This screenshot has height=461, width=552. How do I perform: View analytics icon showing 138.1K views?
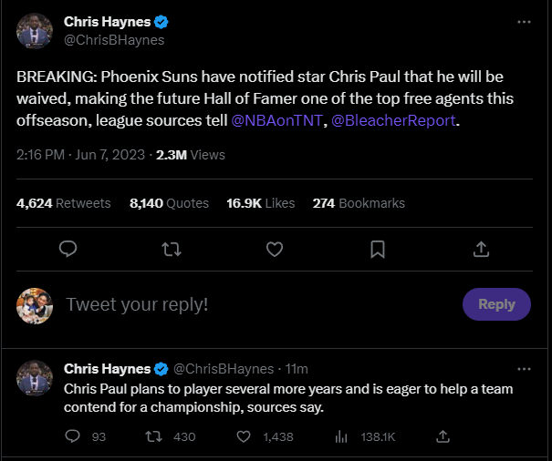tap(342, 437)
